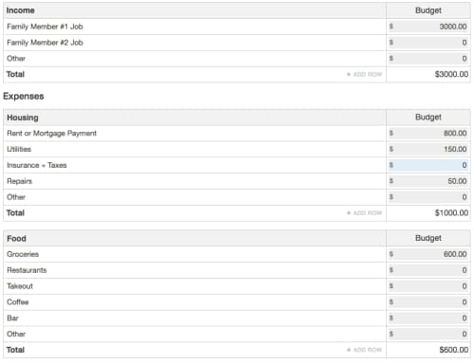The width and height of the screenshot is (474, 364).
Task: Click the Rent or Mortgage Payment label
Action: tap(51, 134)
